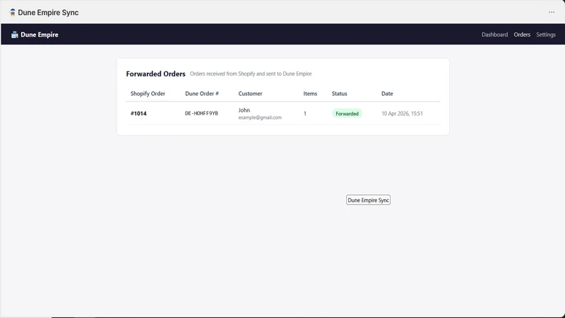This screenshot has height=318, width=565.
Task: Click the Date column header
Action: pyautogui.click(x=387, y=93)
